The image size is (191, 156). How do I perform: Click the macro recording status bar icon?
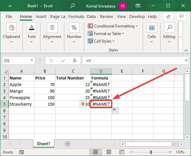point(22,152)
